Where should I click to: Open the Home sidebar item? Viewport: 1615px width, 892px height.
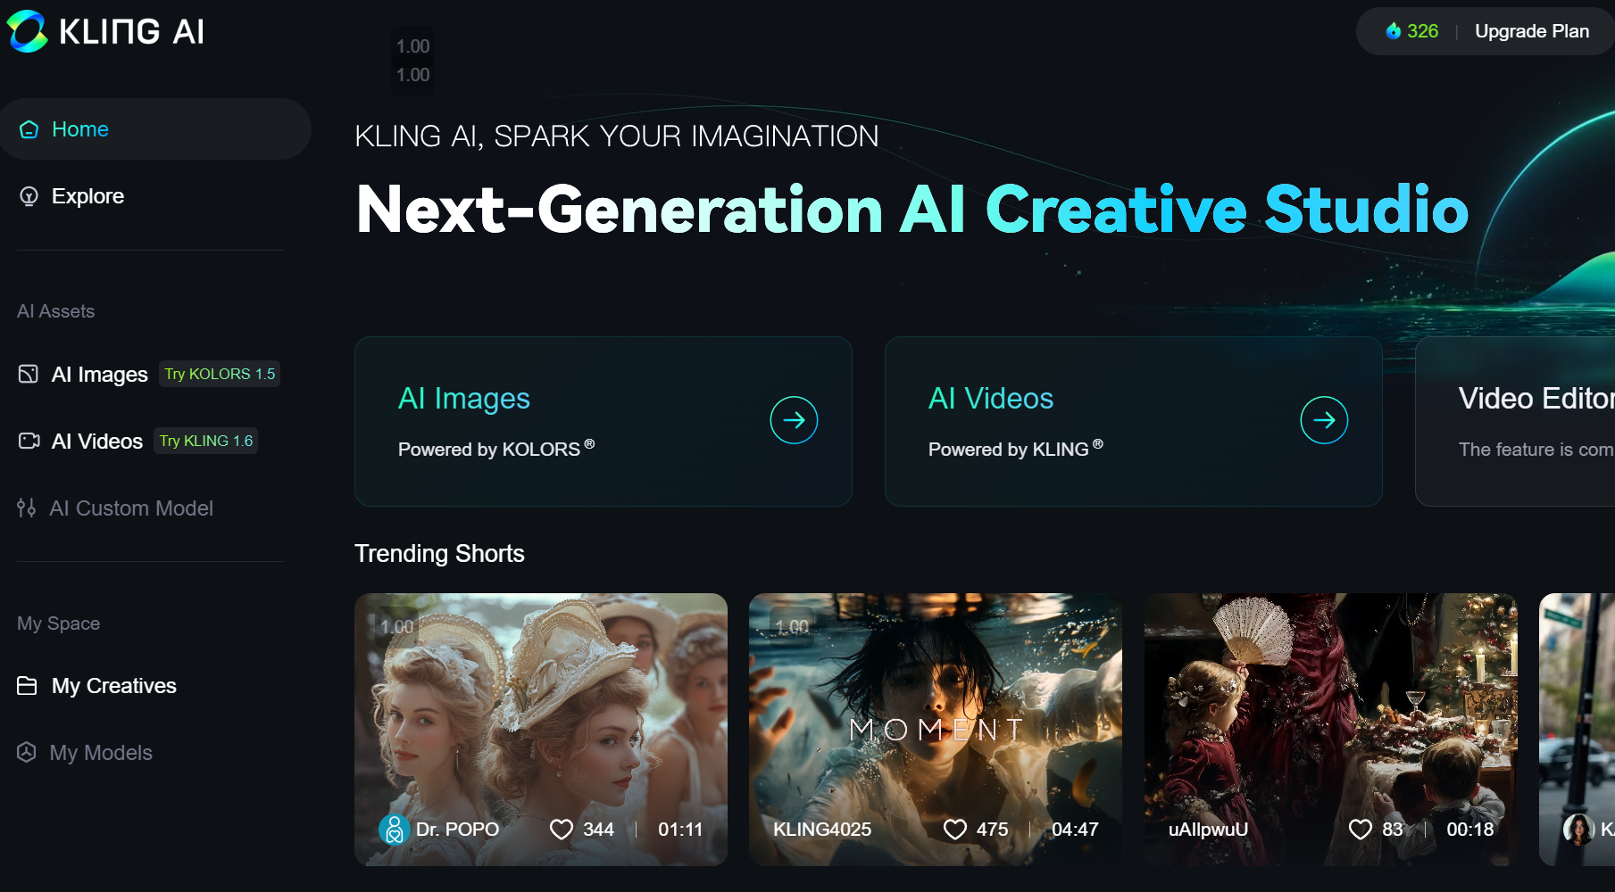[155, 129]
